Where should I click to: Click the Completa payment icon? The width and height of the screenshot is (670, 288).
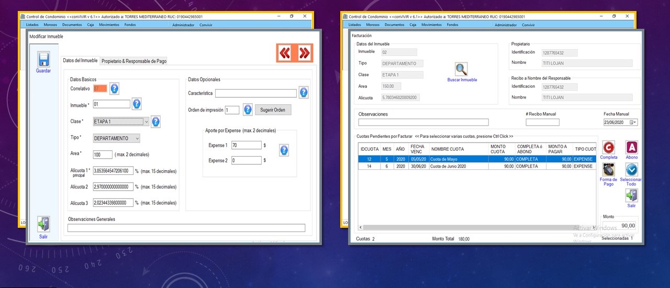[x=609, y=148]
